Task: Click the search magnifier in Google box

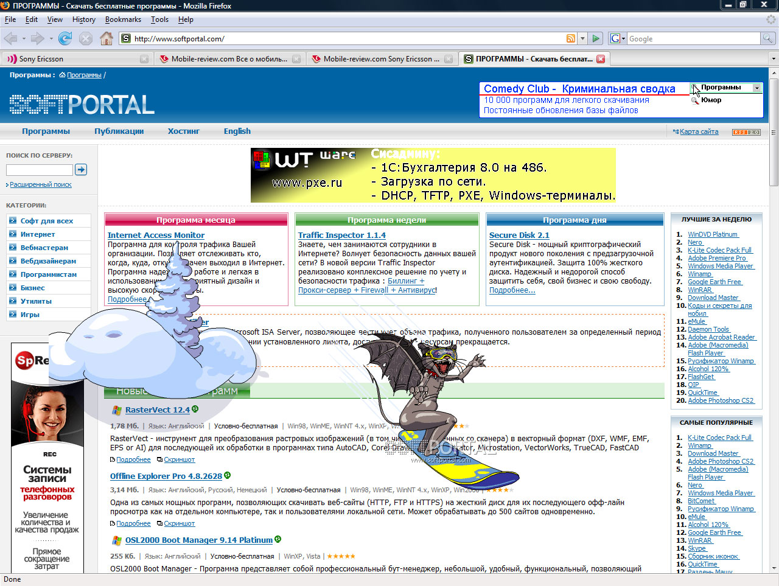Action: (768, 38)
